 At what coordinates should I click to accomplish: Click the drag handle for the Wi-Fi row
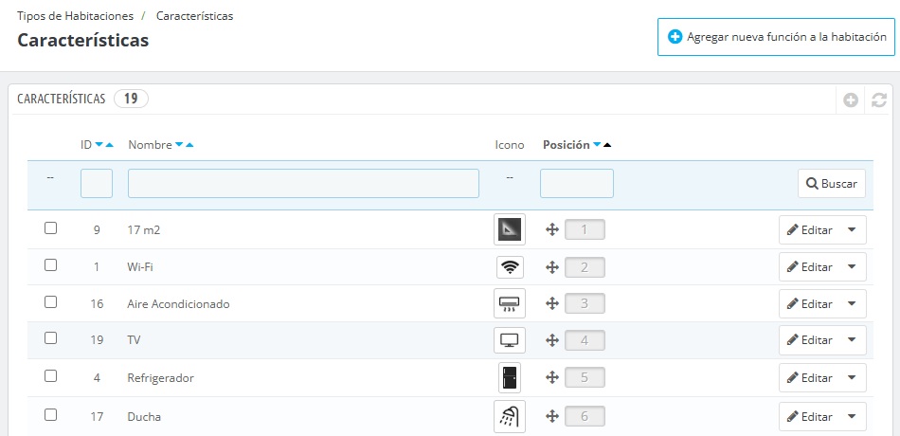click(551, 267)
